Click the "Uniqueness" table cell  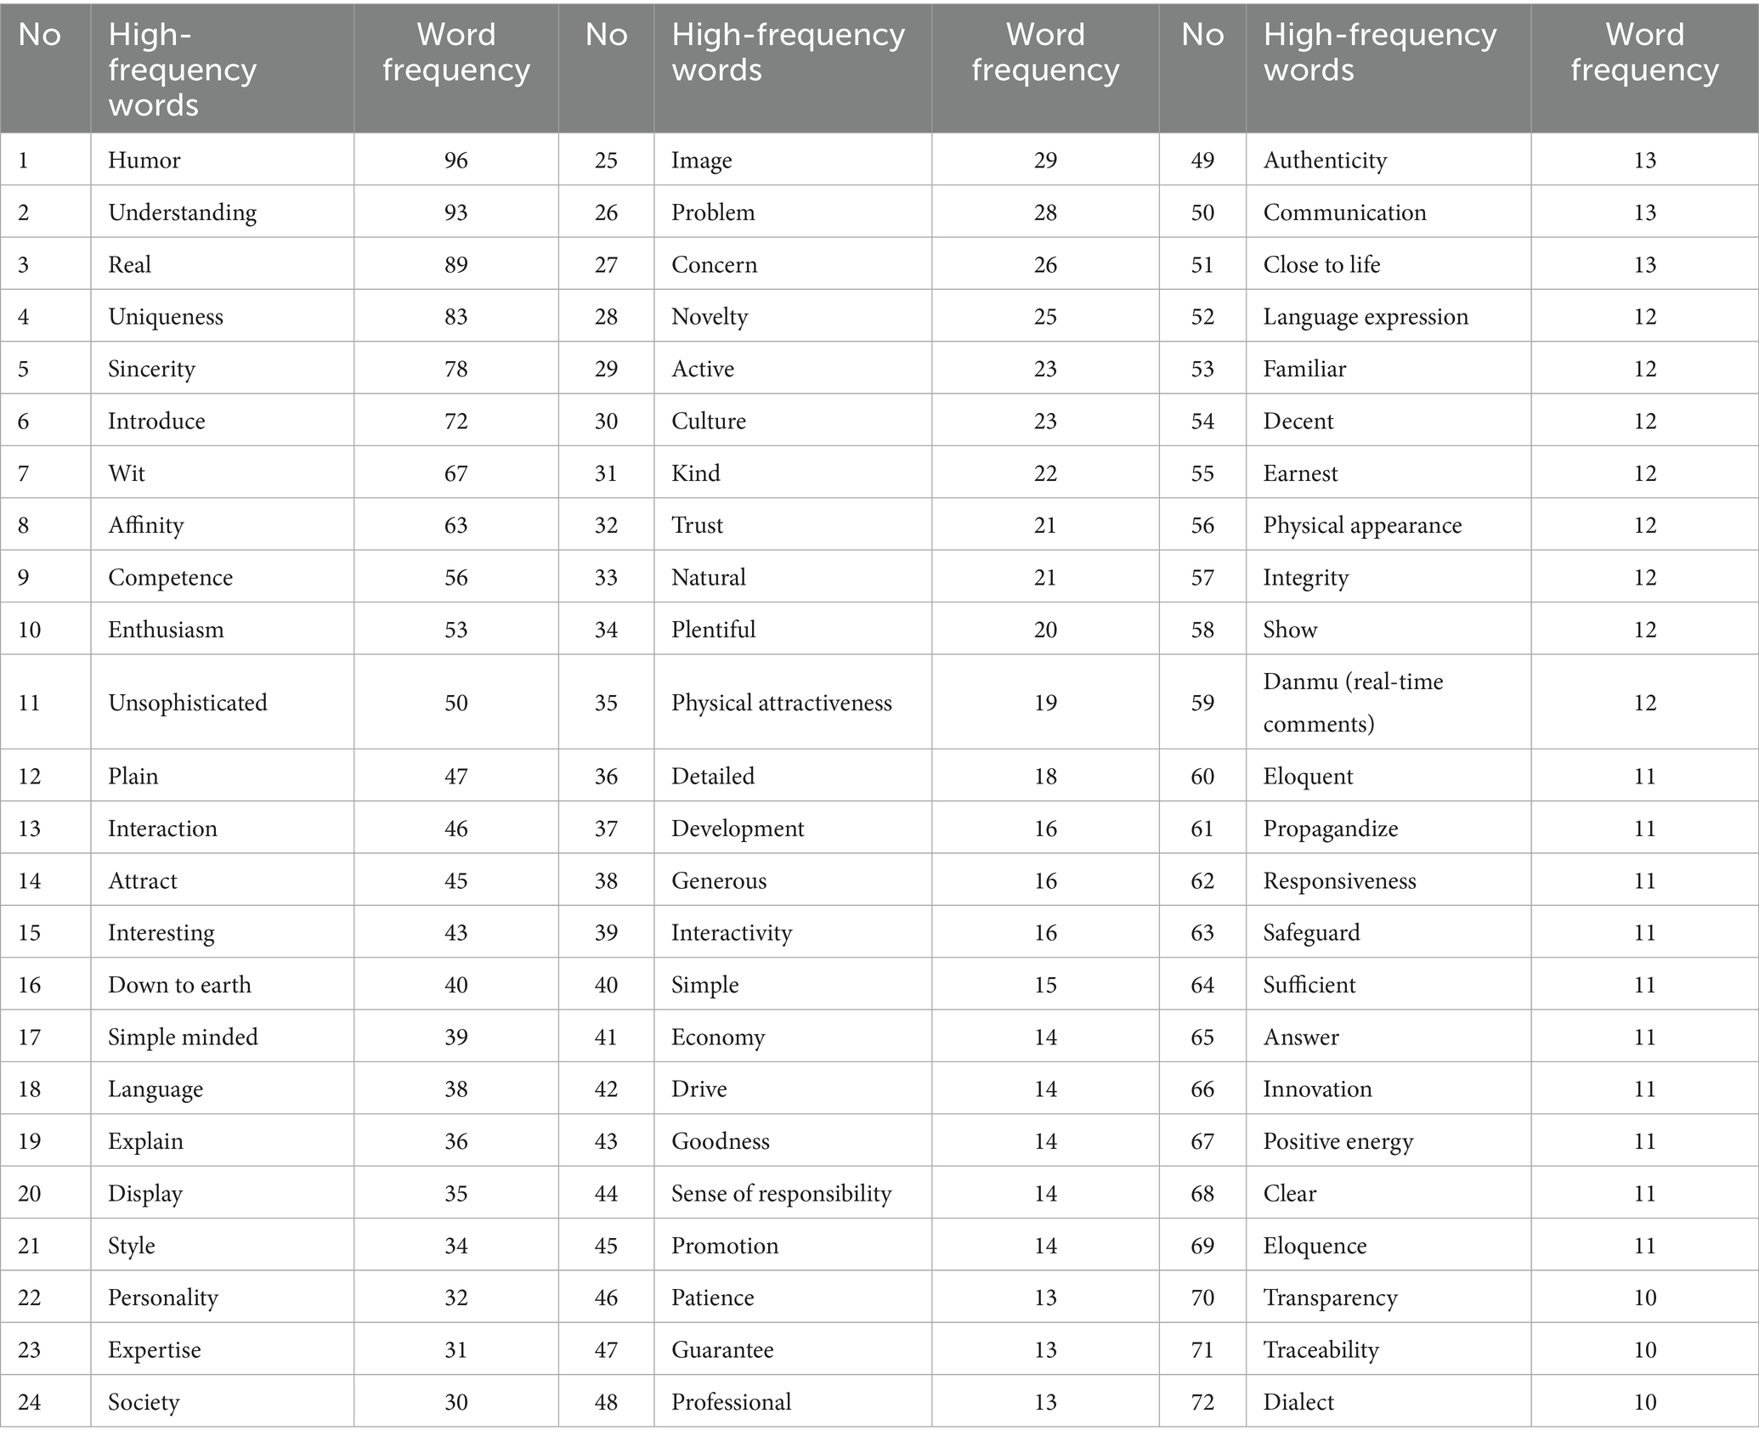(166, 317)
